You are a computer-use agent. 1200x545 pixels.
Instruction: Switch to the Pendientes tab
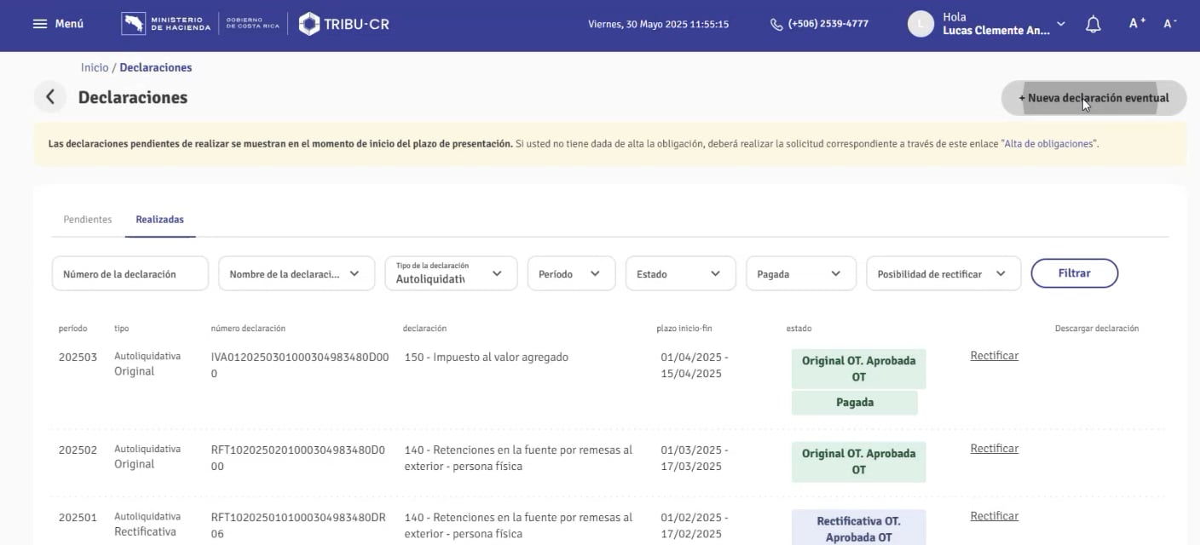[87, 219]
